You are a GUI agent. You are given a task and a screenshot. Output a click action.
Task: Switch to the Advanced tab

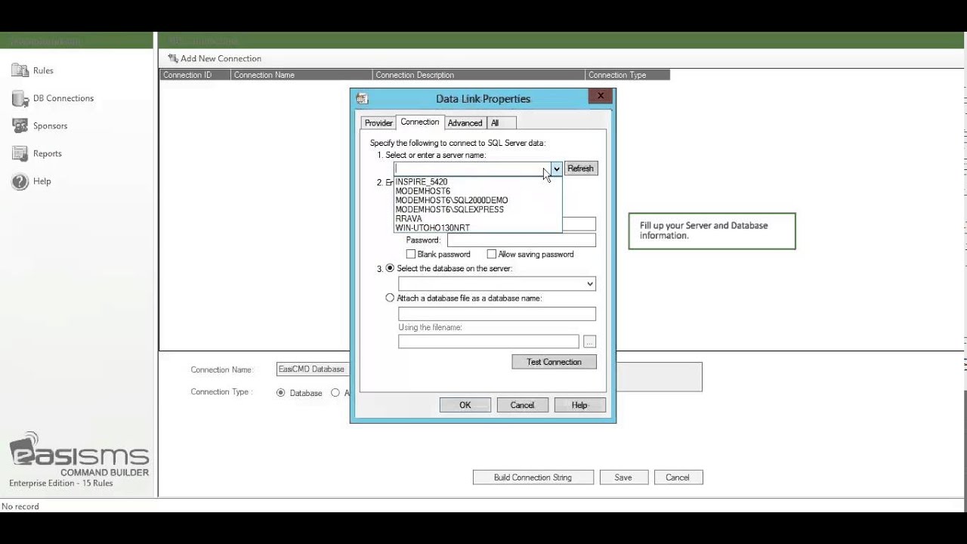coord(465,122)
